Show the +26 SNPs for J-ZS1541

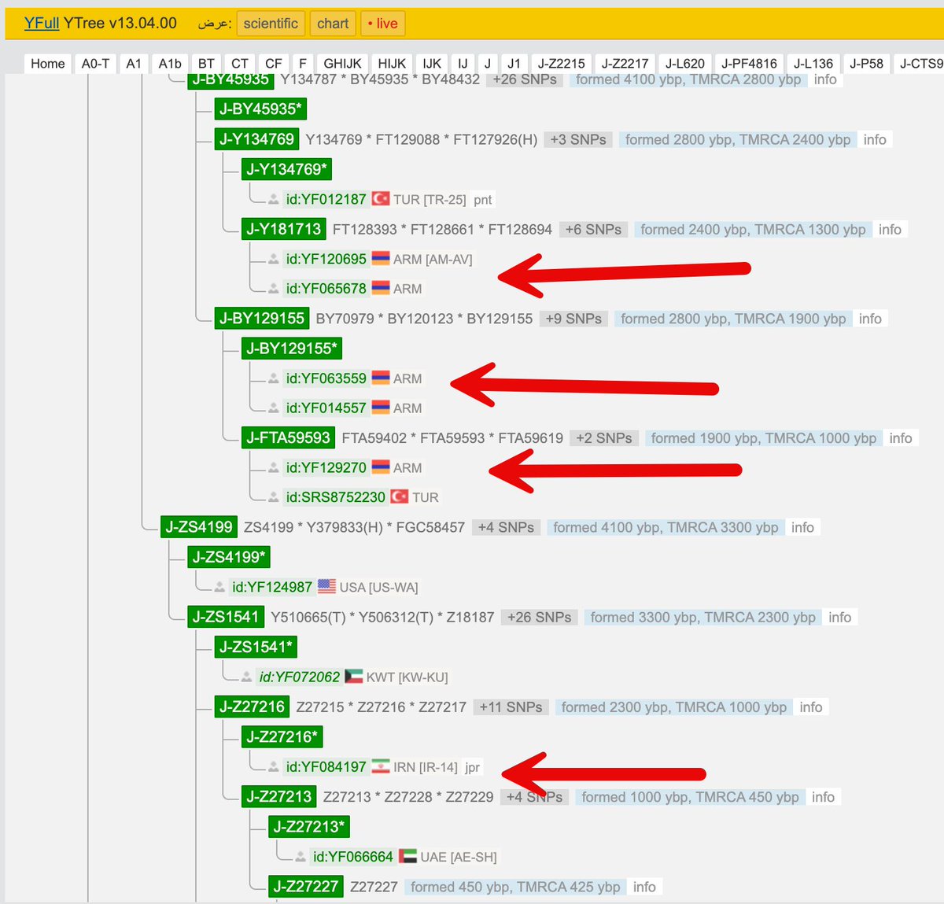[x=540, y=618]
